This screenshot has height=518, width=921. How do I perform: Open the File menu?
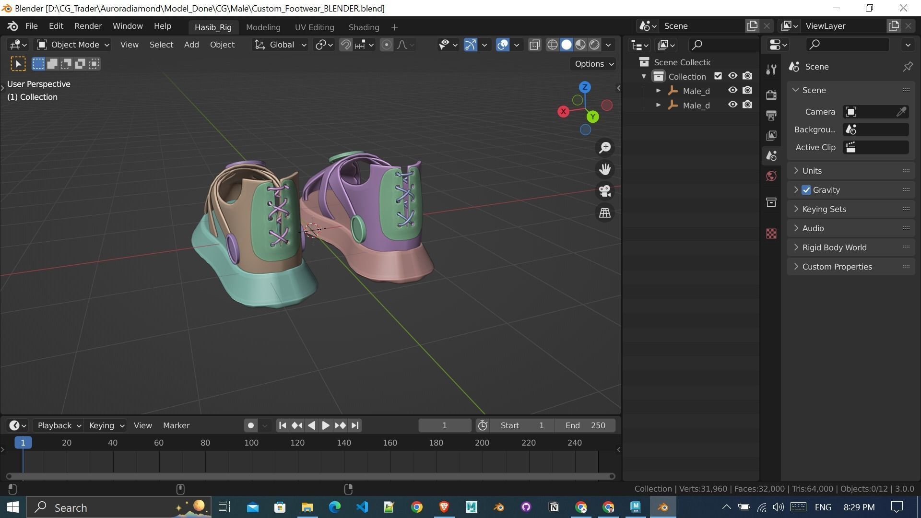click(x=32, y=26)
